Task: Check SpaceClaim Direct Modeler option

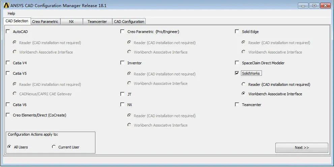Action: (x=237, y=63)
